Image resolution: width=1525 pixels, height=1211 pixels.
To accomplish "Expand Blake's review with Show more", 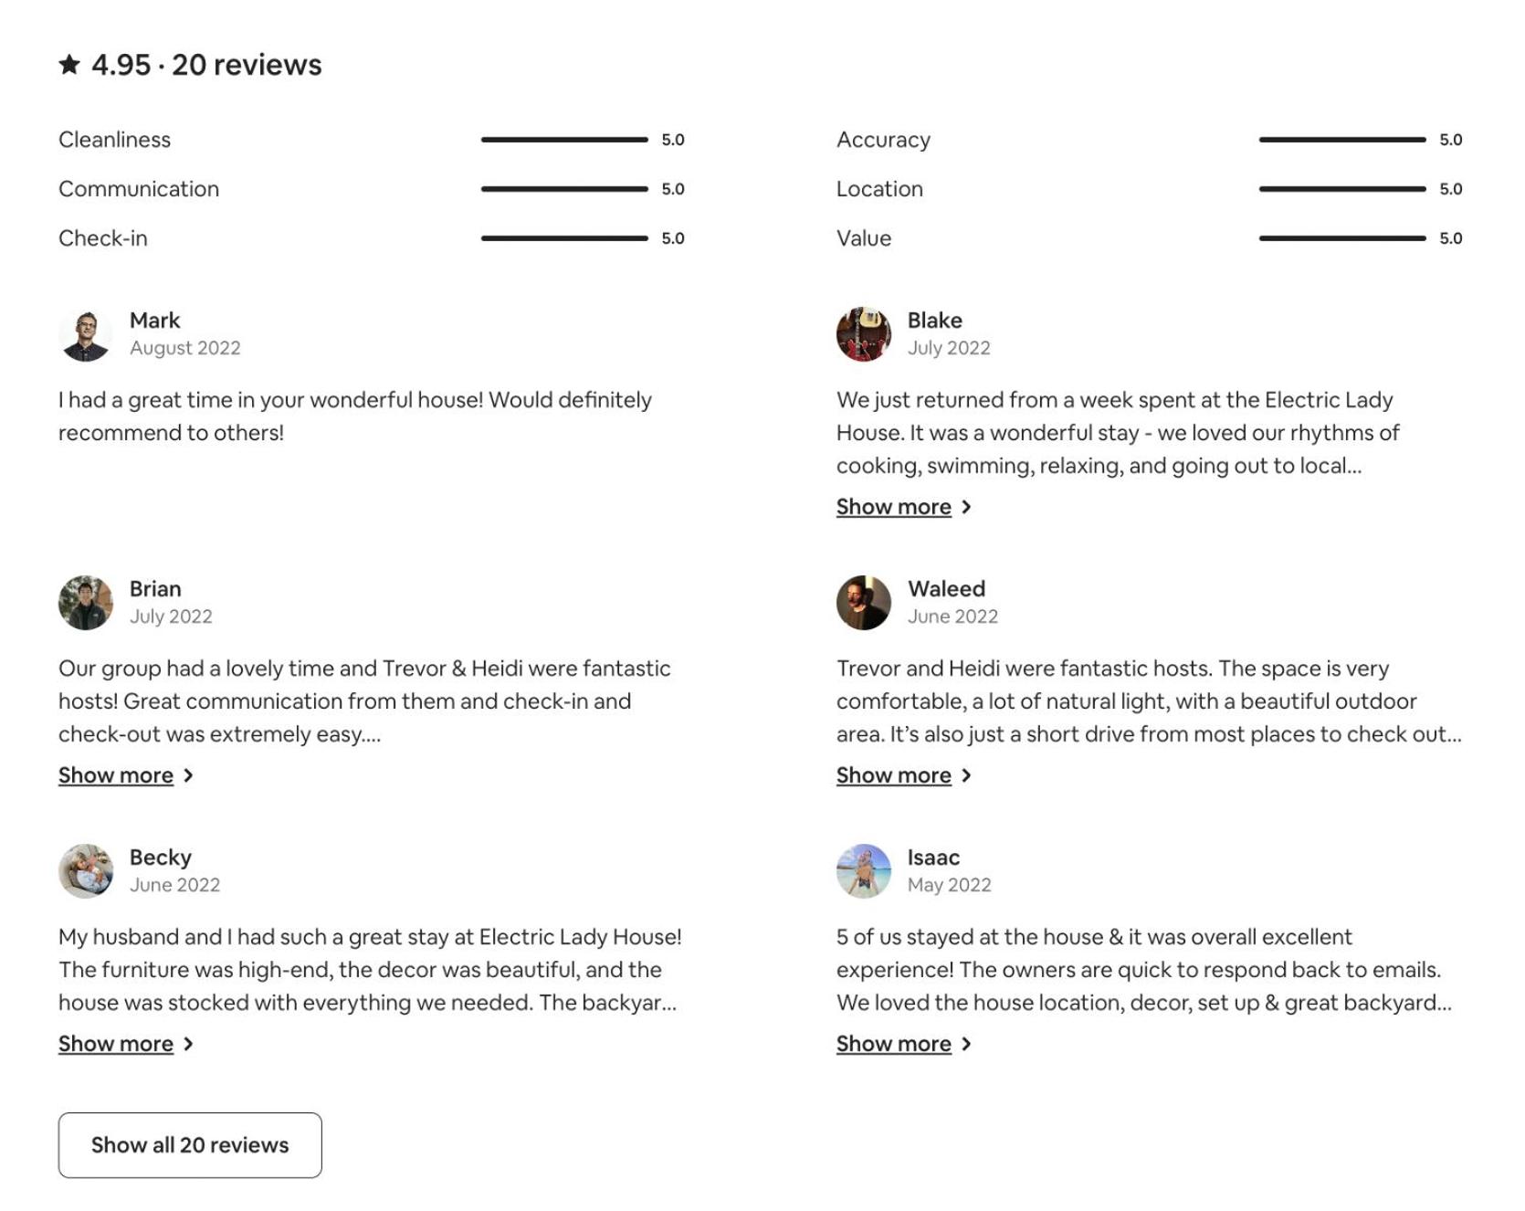I will (903, 507).
